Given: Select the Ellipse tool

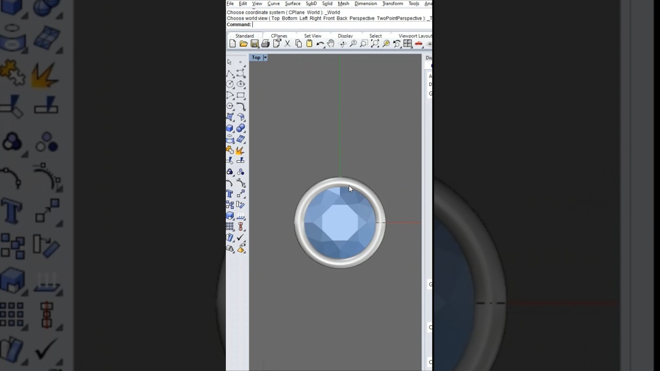Looking at the screenshot, I should 241,84.
